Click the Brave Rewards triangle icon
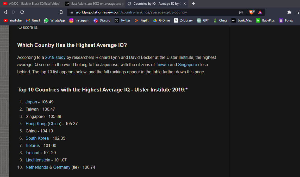The image size is (300, 177). coord(260,12)
